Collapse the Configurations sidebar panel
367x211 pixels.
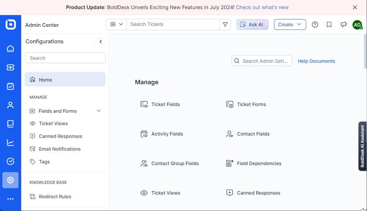pyautogui.click(x=101, y=41)
